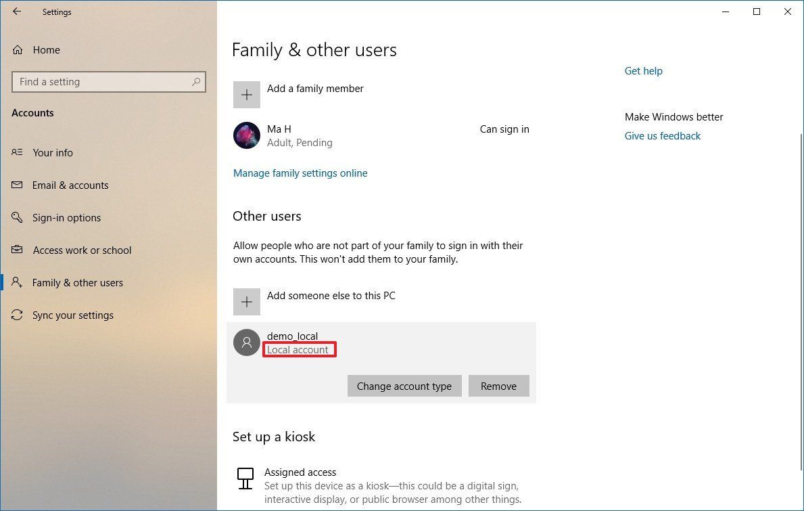Screen dimensions: 804x511
Task: Click Ma H's profile picture
Action: pyautogui.click(x=247, y=135)
